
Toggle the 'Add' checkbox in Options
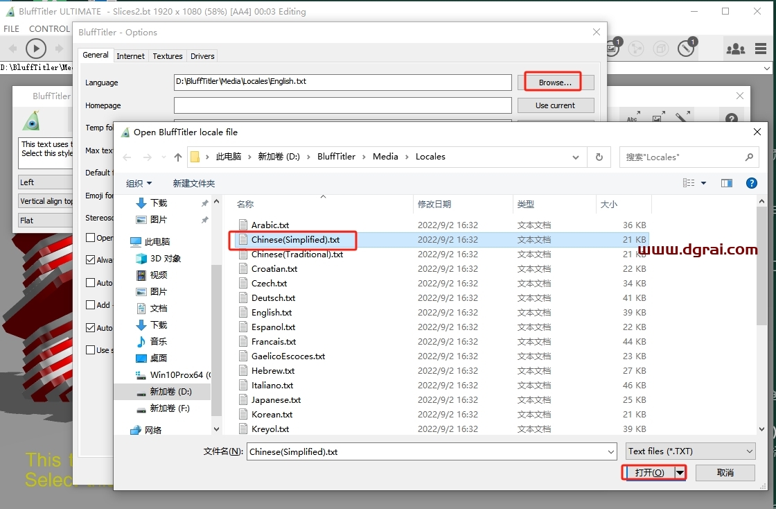(91, 304)
